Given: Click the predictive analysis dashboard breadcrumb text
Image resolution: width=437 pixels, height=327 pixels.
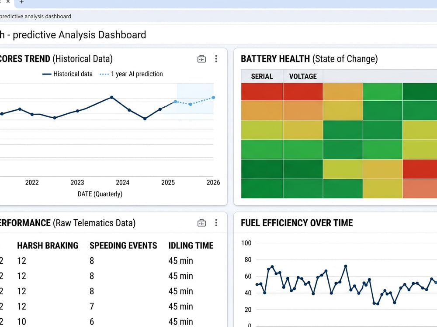Looking at the screenshot, I should tap(36, 17).
